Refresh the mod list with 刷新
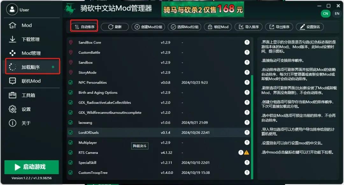 tap(115, 27)
